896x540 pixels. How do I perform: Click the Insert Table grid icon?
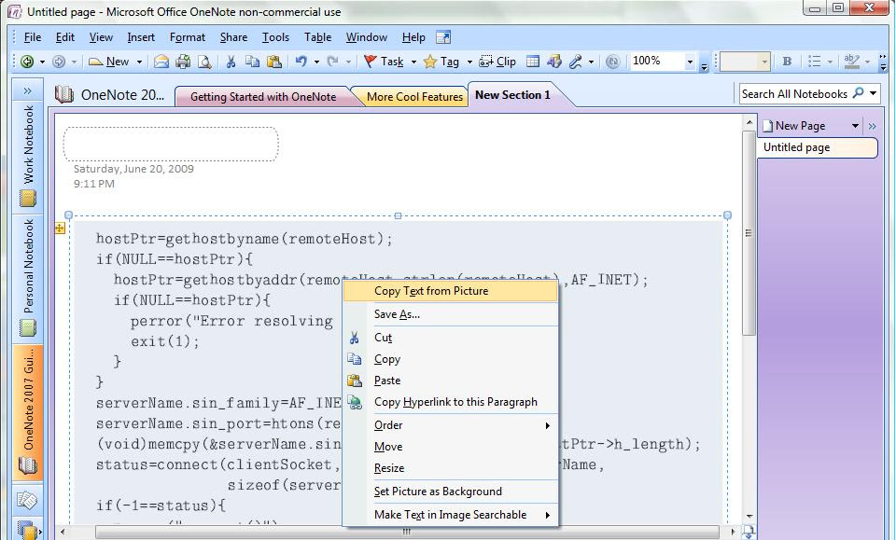click(533, 61)
